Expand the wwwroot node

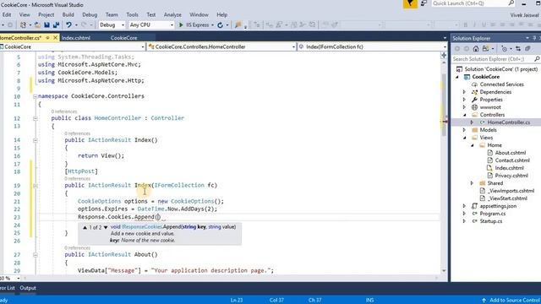(464, 107)
